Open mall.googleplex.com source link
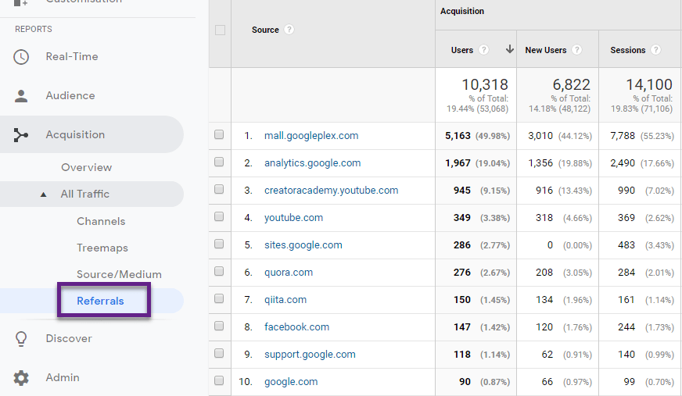Image resolution: width=682 pixels, height=396 pixels. point(311,135)
